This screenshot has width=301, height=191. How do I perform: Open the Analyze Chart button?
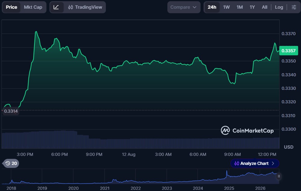click(255, 163)
